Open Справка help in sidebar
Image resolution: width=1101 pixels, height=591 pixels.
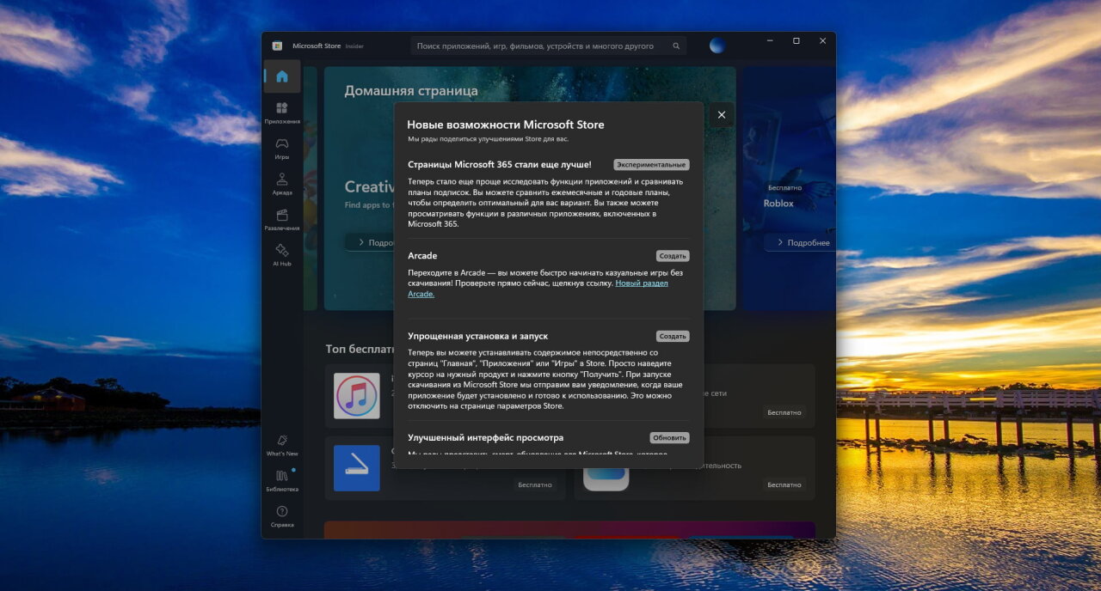(x=282, y=516)
